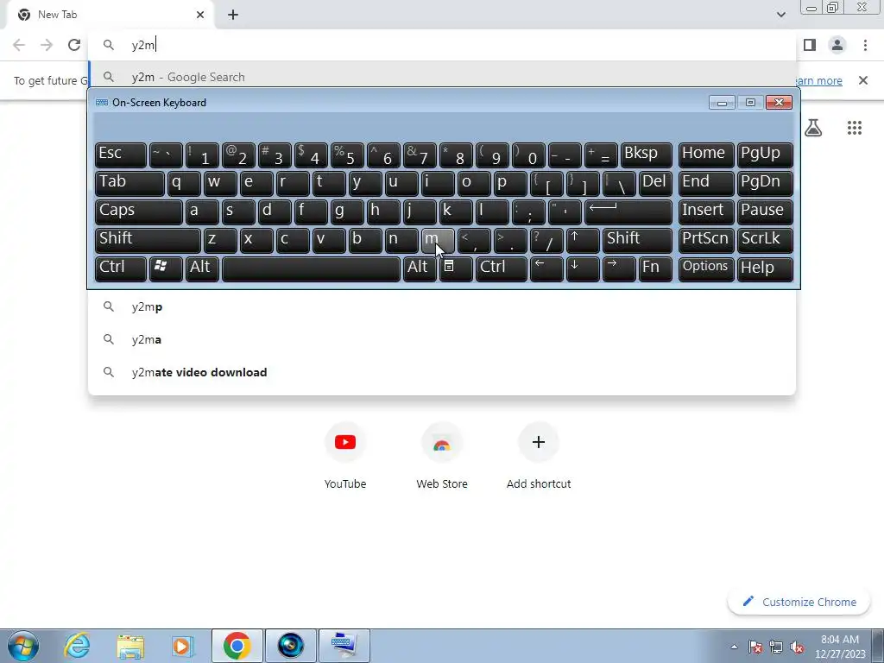Tap the down arrow key
Viewport: 884px width, 663px height.
tap(583, 269)
